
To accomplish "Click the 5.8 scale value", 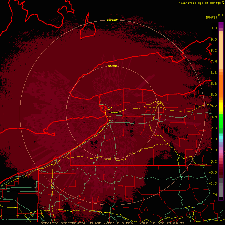I will pyautogui.click(x=214, y=84).
